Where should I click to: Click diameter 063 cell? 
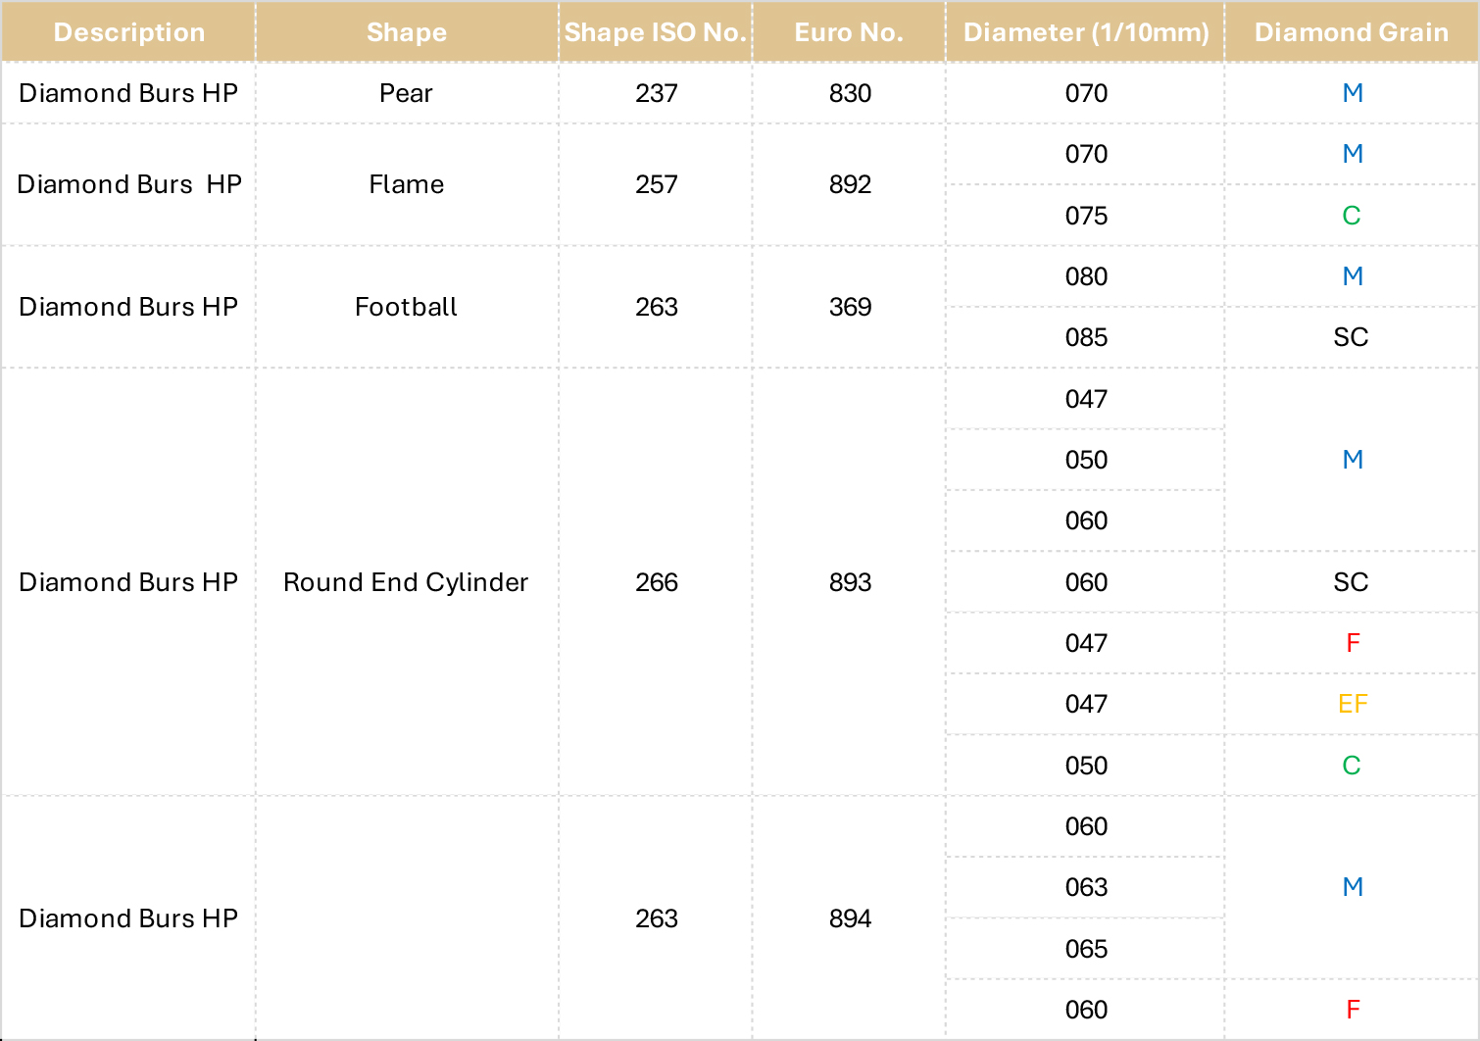(1086, 887)
